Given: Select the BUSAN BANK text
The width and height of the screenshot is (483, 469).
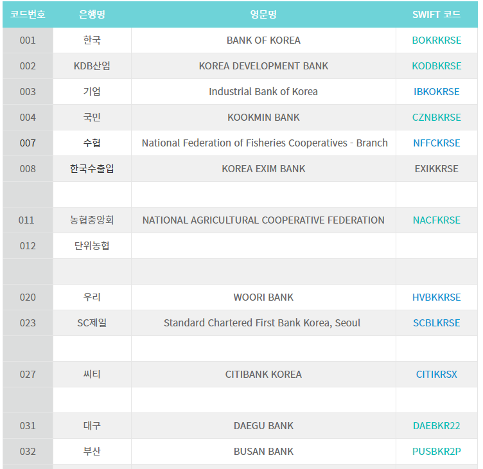Looking at the screenshot, I should coord(263,452).
